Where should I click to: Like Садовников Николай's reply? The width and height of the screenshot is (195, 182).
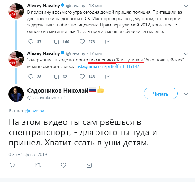[63, 165]
